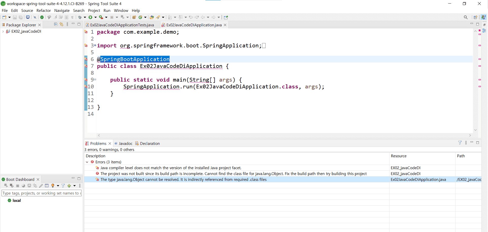Collapse the Errors (3 items) group
This screenshot has width=488, height=232.
87,162
